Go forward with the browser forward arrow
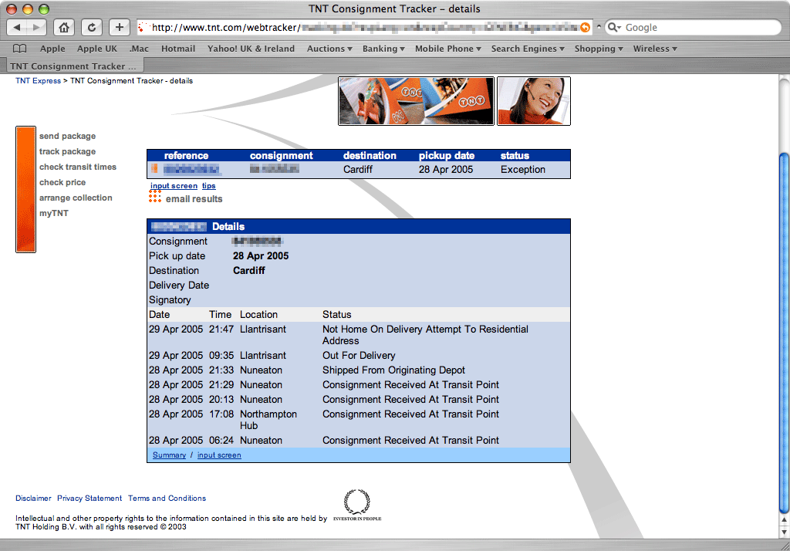 (x=36, y=27)
